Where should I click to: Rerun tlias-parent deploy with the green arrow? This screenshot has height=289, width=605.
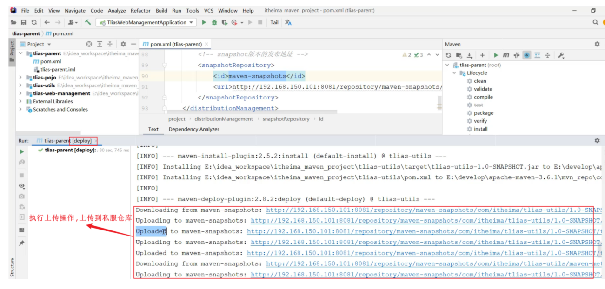coord(21,152)
